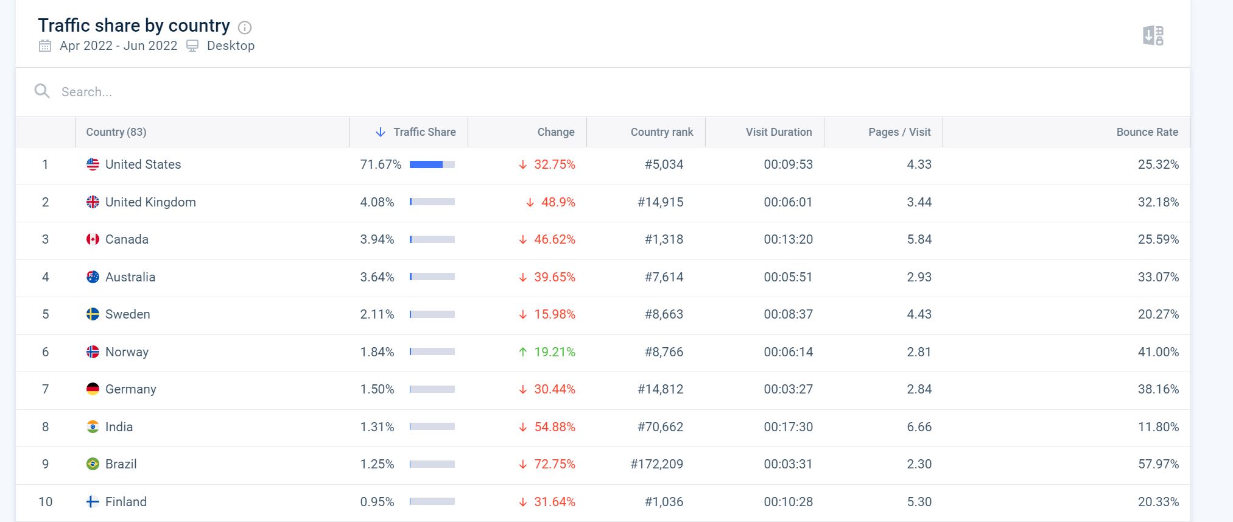Open the United States country row
This screenshot has height=522, width=1233.
point(603,166)
